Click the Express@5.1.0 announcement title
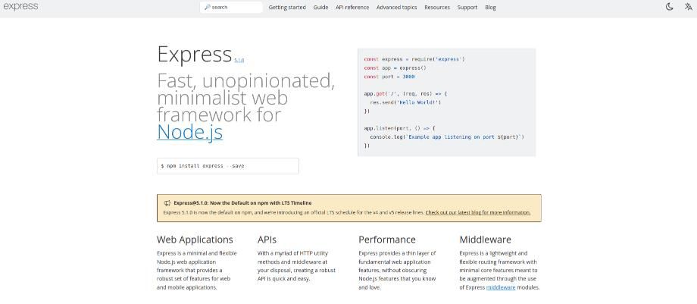 (242, 203)
